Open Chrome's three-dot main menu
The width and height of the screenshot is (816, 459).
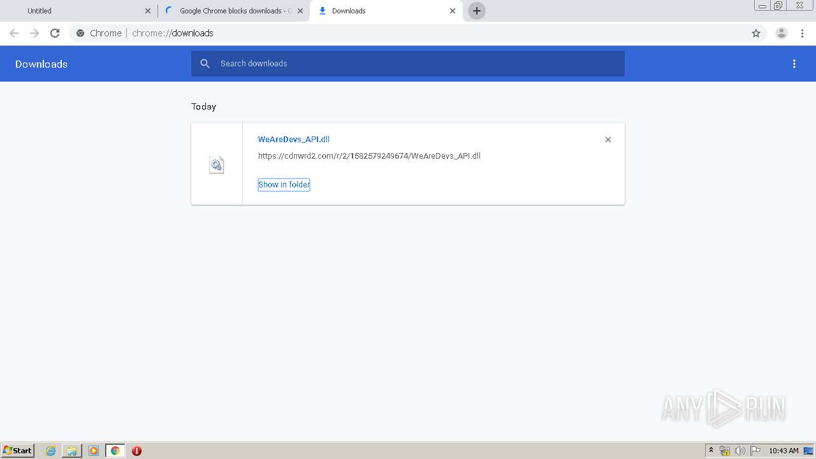tap(802, 33)
